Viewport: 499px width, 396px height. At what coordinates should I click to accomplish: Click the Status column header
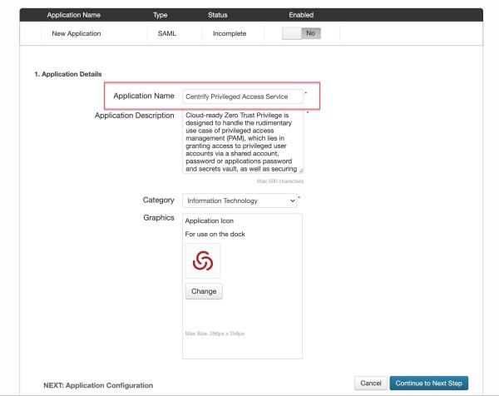(218, 15)
